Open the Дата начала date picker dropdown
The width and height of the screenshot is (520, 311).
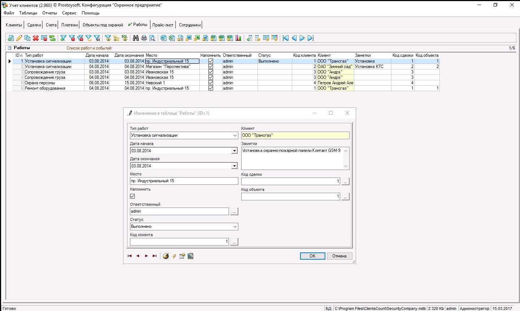click(x=234, y=151)
